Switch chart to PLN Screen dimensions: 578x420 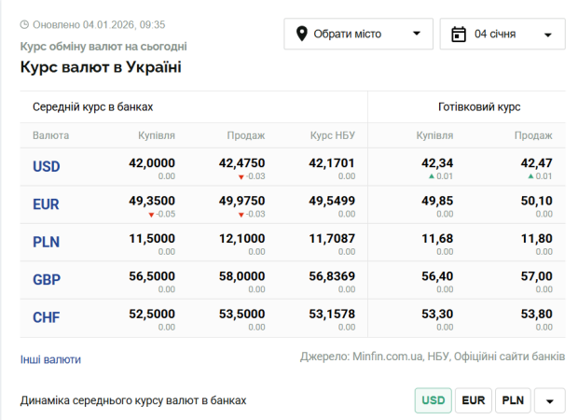point(512,400)
